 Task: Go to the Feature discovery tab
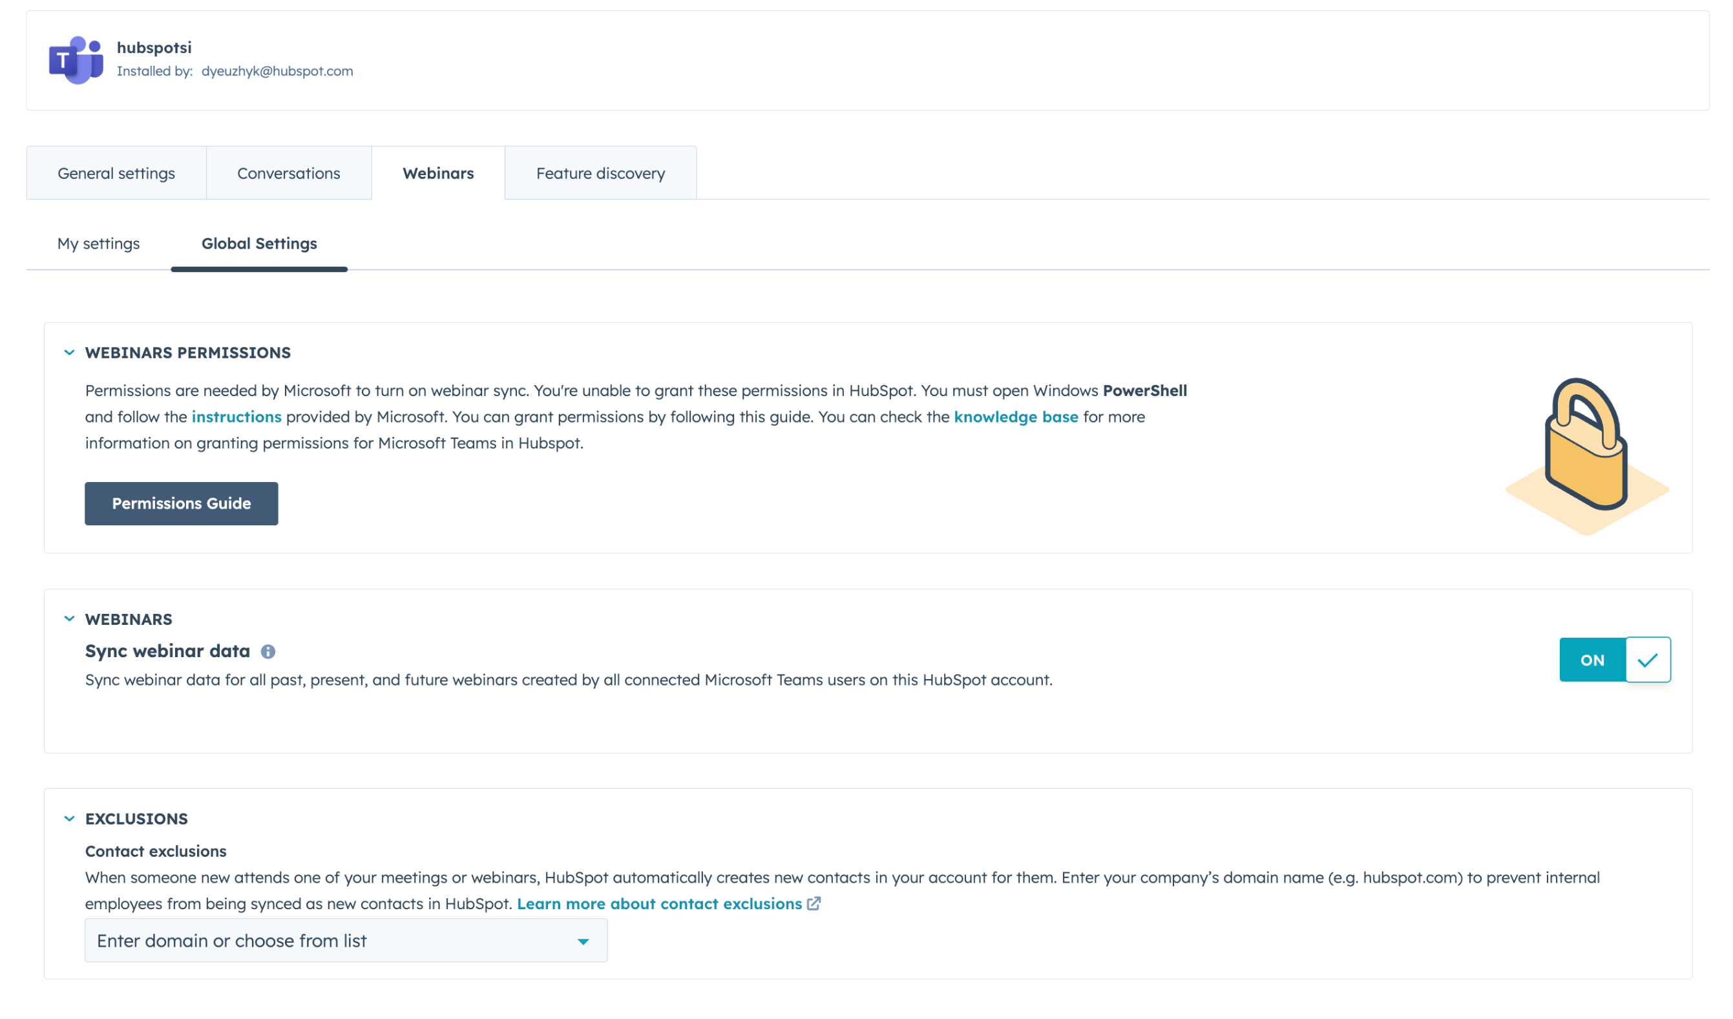click(x=600, y=173)
